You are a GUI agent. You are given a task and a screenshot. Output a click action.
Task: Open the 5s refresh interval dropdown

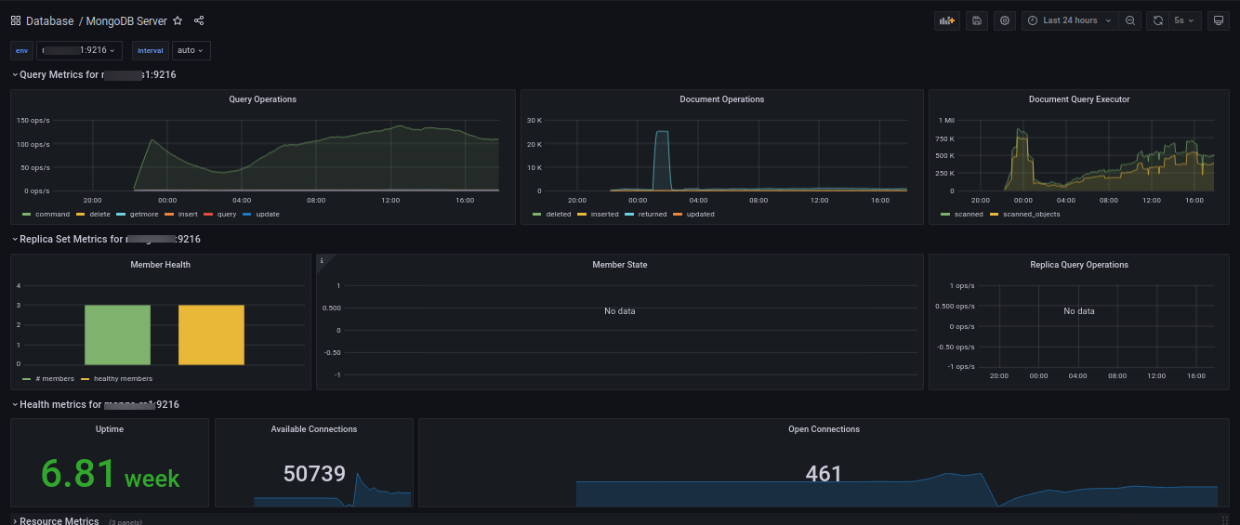1185,20
